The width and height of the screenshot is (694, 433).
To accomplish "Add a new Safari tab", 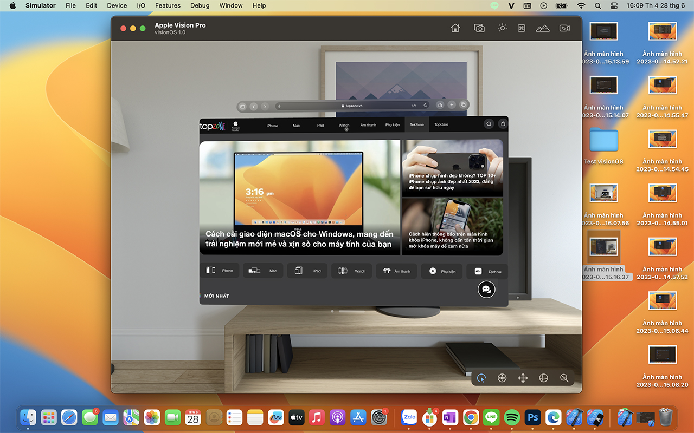I will (452, 105).
